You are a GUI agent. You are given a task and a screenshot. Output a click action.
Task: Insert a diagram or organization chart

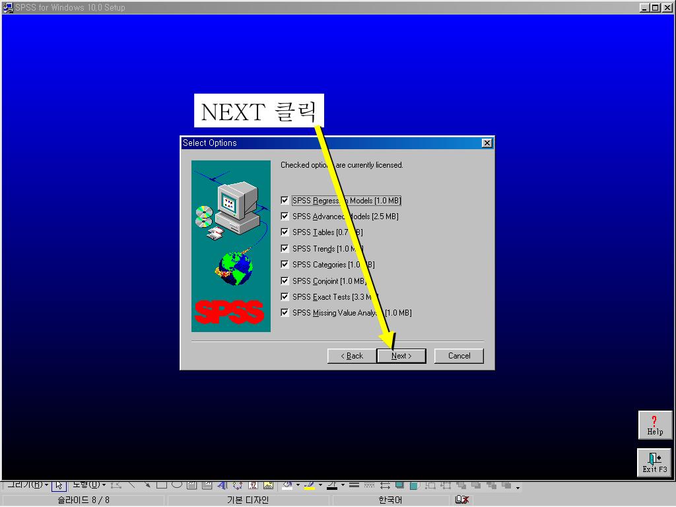[x=238, y=485]
